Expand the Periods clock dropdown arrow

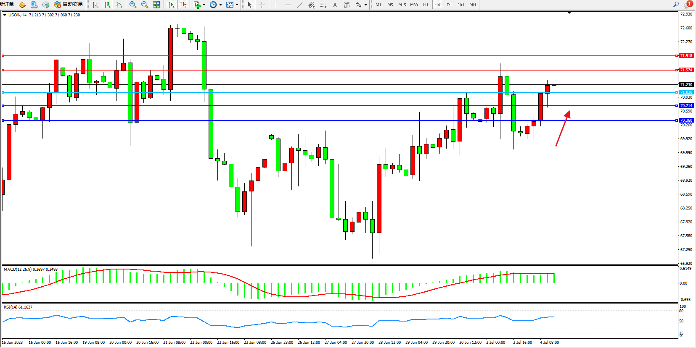click(x=220, y=5)
